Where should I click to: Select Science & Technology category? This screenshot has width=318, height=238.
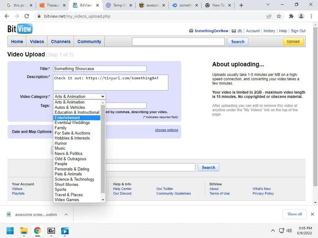point(77,179)
